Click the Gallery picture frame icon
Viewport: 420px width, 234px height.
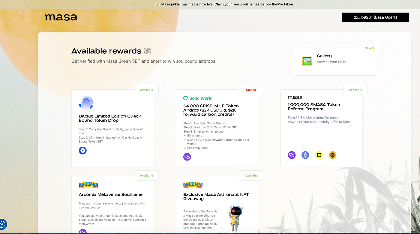point(307,61)
